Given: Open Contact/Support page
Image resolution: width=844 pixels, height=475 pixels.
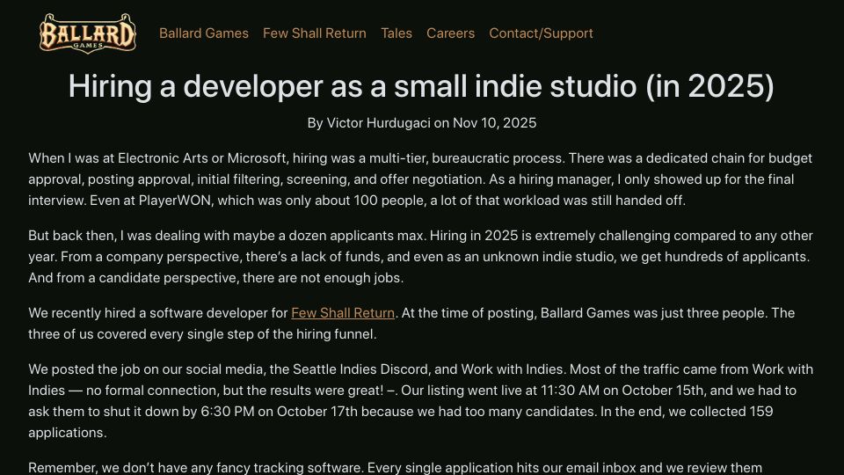Looking at the screenshot, I should (x=541, y=33).
